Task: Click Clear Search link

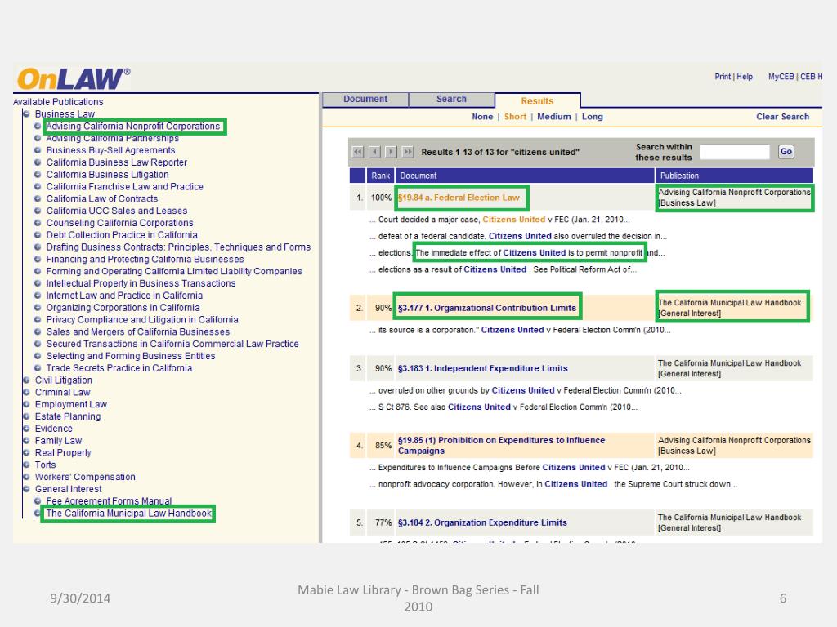Action: (782, 117)
